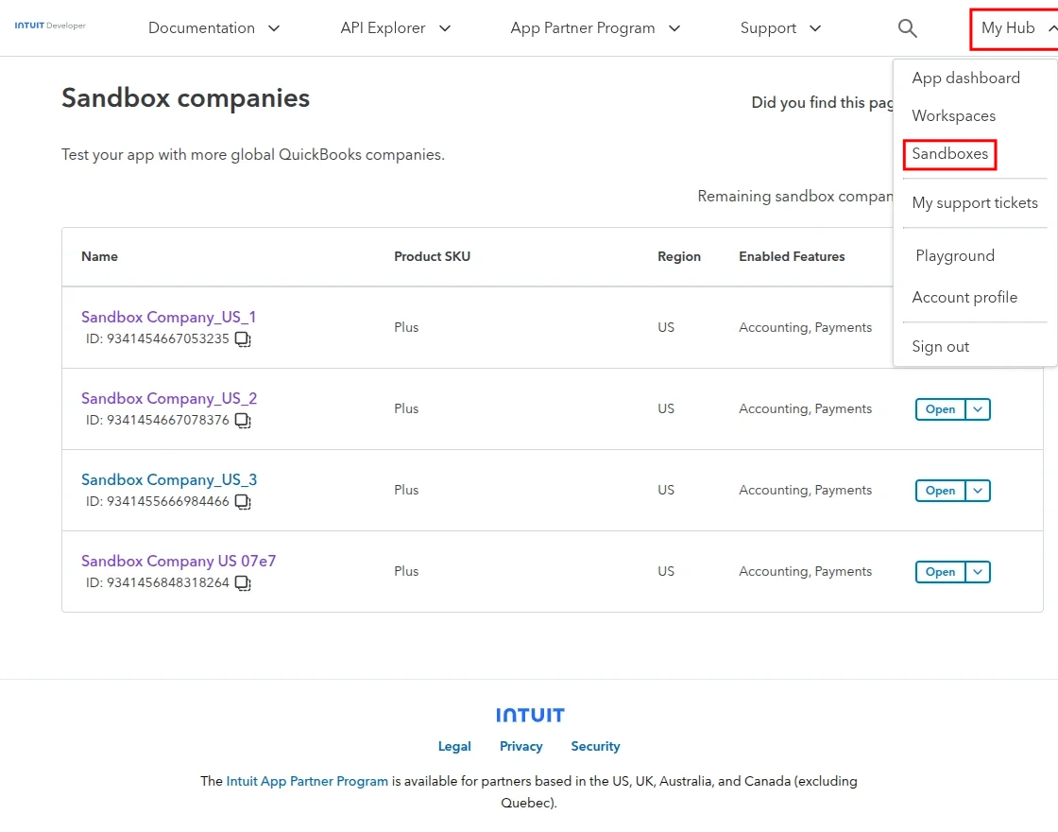Screen dimensions: 1058x832
Task: Click Sign out in My Hub menu
Action: coord(940,346)
